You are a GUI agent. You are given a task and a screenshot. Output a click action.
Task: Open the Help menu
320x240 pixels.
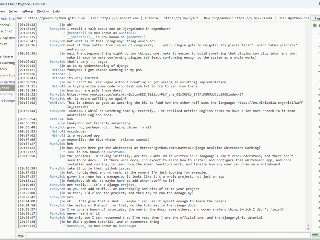[56, 11]
